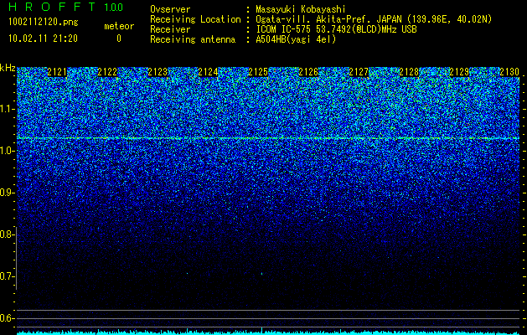Click the meteor count label
This screenshot has width=527, height=335.
pyautogui.click(x=119, y=26)
